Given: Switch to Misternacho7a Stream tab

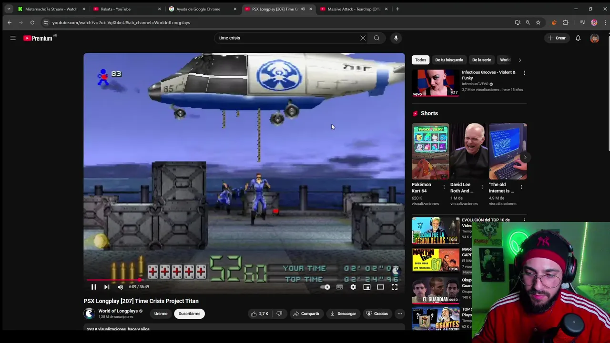Looking at the screenshot, I should (51, 9).
